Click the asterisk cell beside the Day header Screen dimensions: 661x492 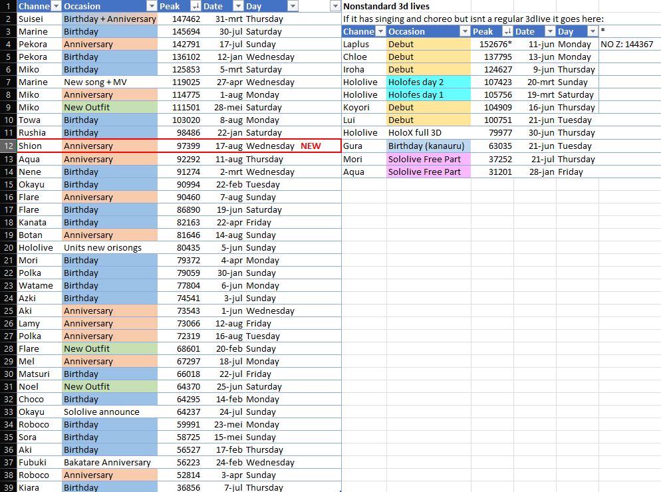[x=630, y=31]
